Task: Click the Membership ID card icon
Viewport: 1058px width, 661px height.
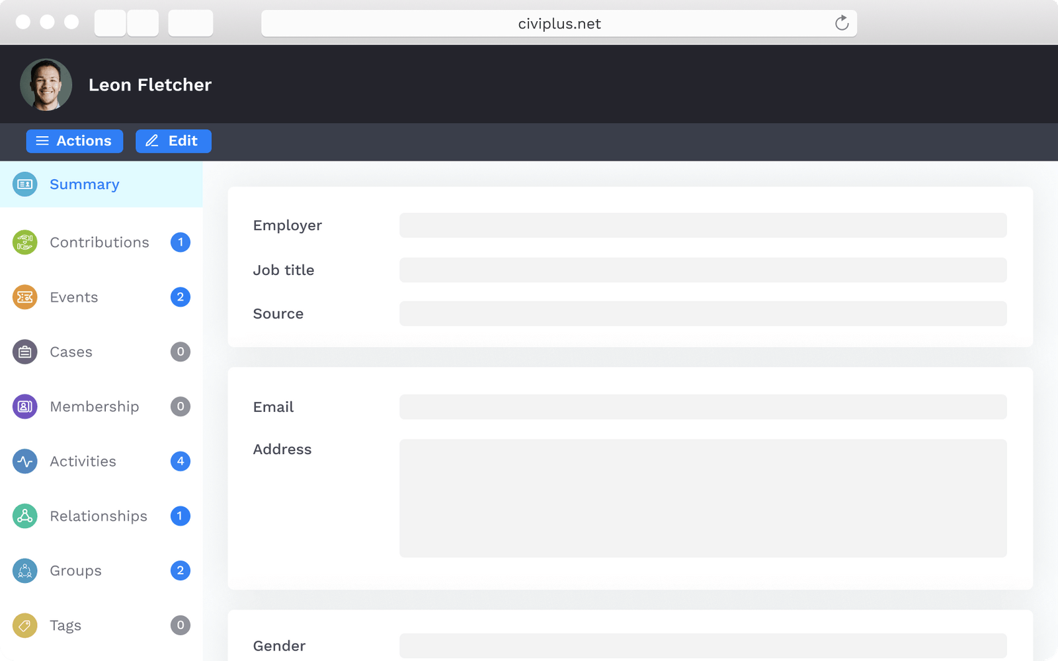Action: pyautogui.click(x=24, y=406)
